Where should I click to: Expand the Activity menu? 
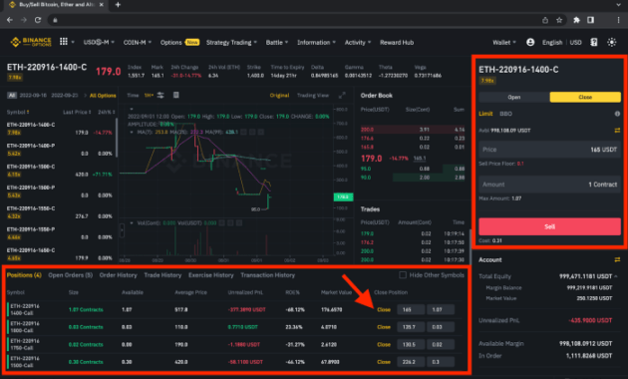tap(357, 42)
